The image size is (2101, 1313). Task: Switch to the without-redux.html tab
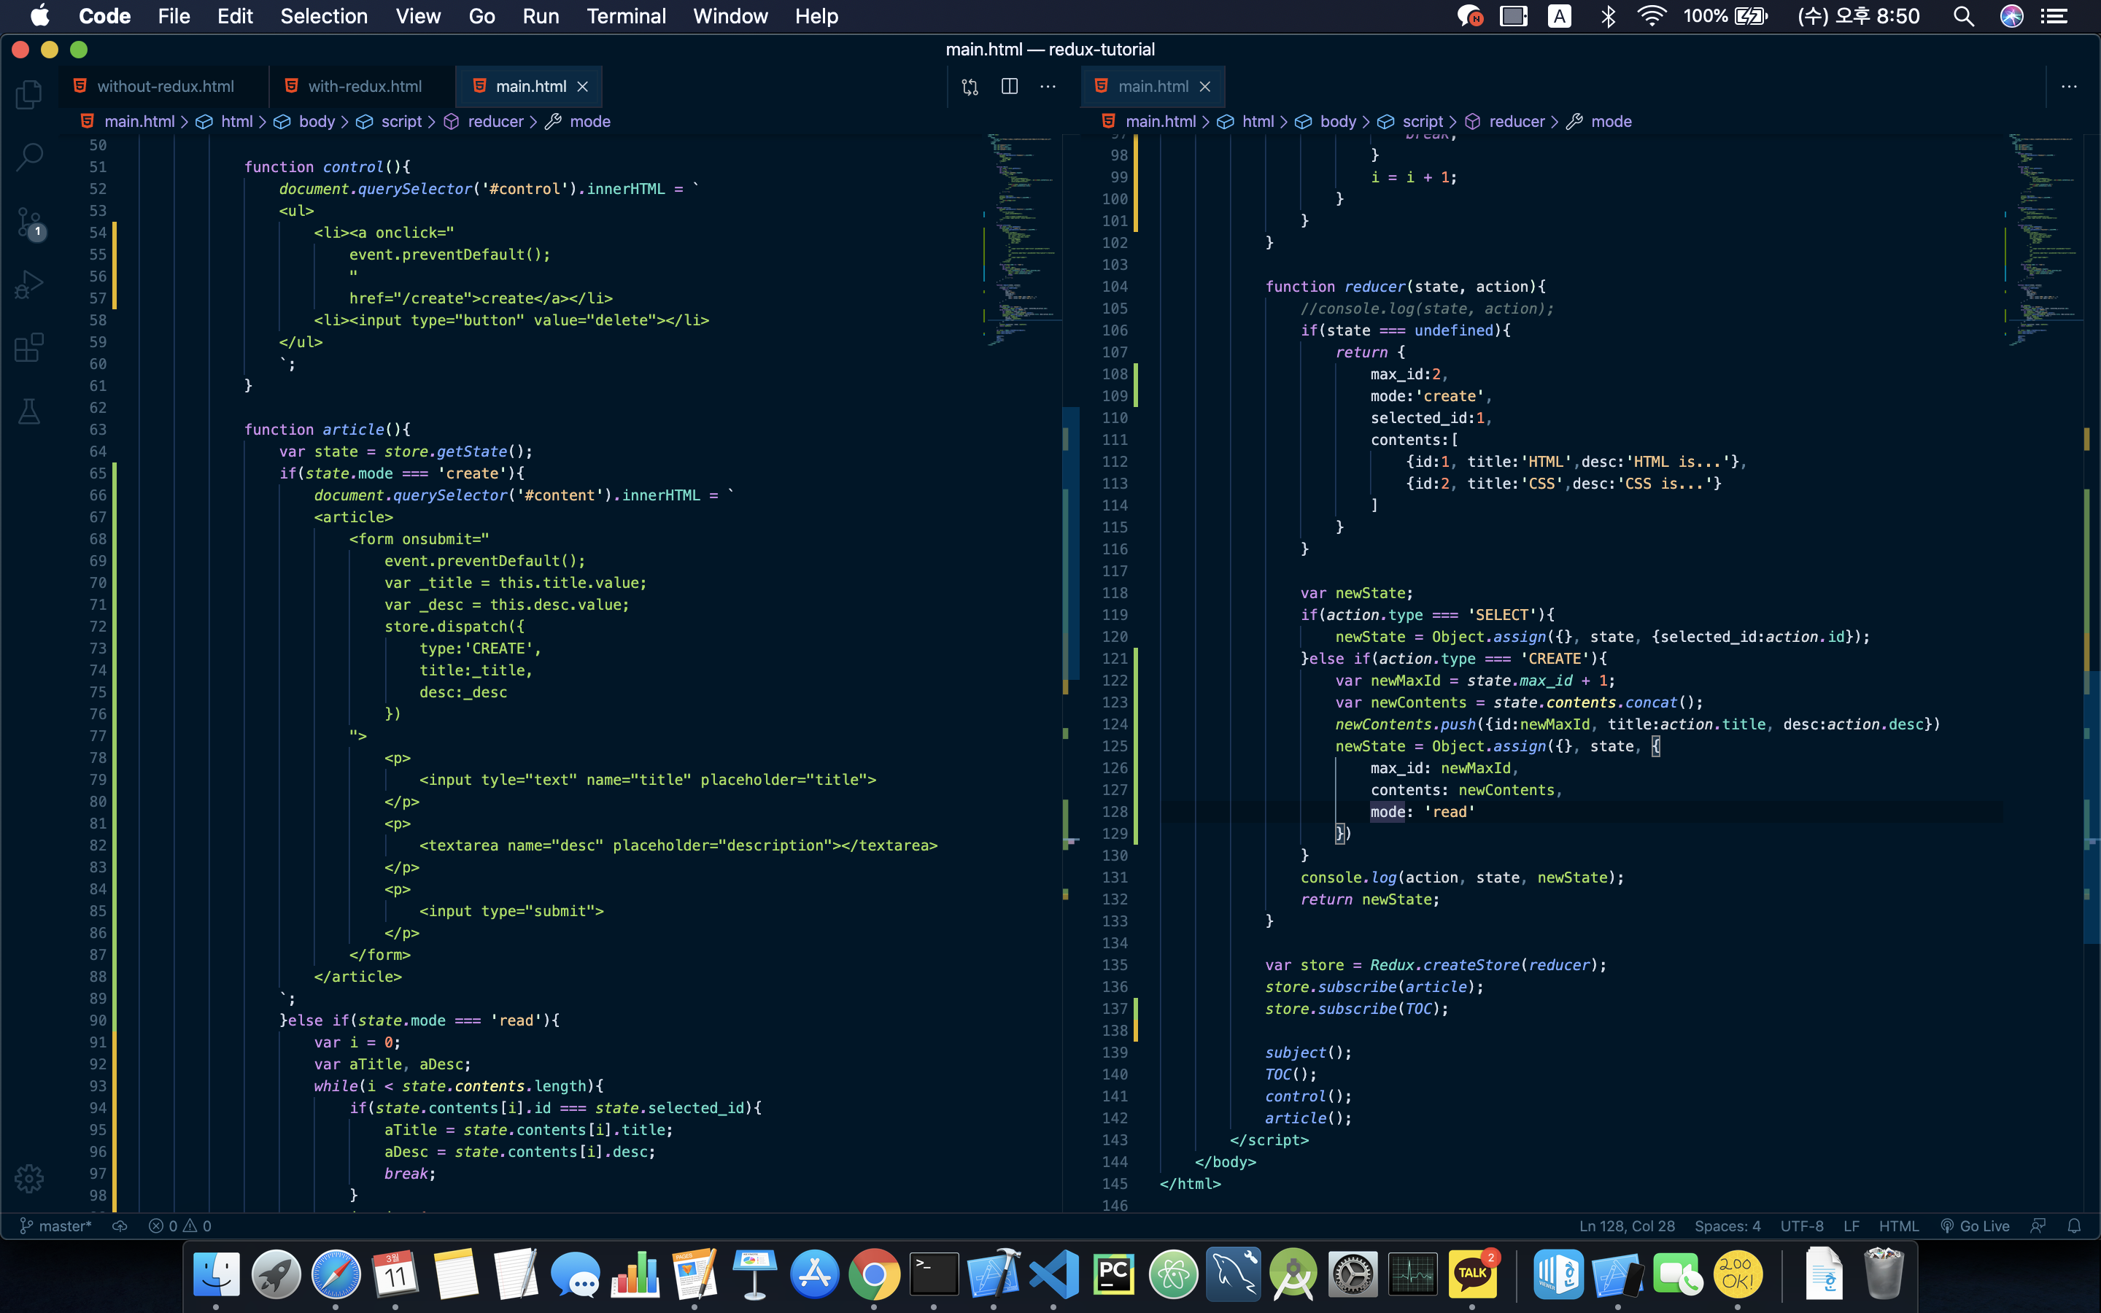[x=165, y=86]
